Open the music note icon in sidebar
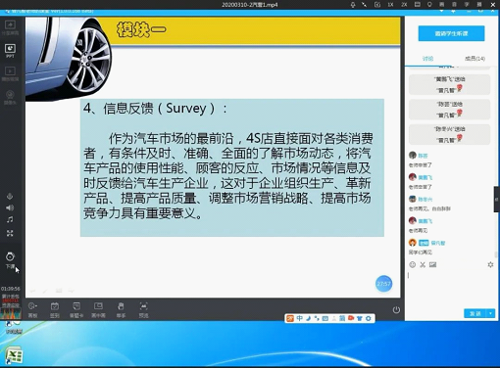 10,219
